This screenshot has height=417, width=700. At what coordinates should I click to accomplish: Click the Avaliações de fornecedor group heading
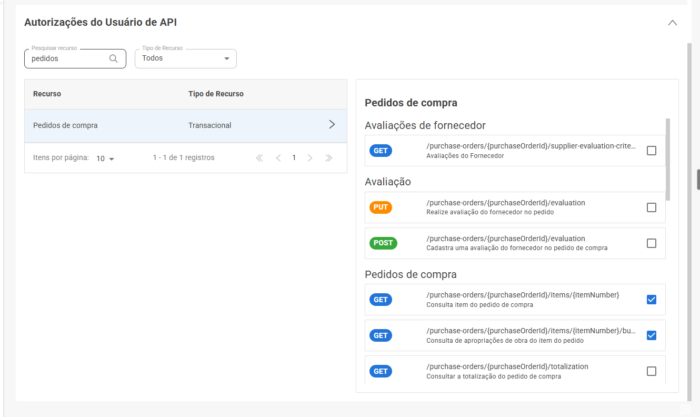(425, 125)
